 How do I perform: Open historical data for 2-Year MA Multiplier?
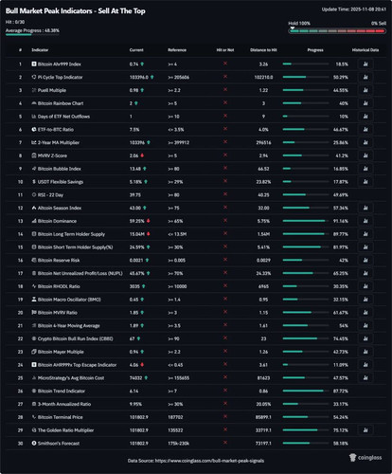[x=365, y=142]
